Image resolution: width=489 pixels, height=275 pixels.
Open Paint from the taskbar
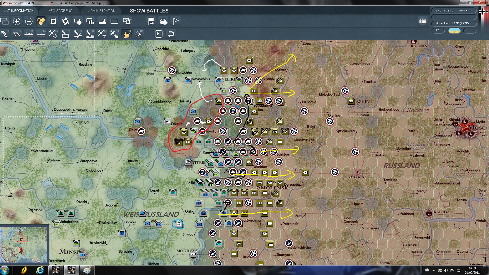(87, 270)
